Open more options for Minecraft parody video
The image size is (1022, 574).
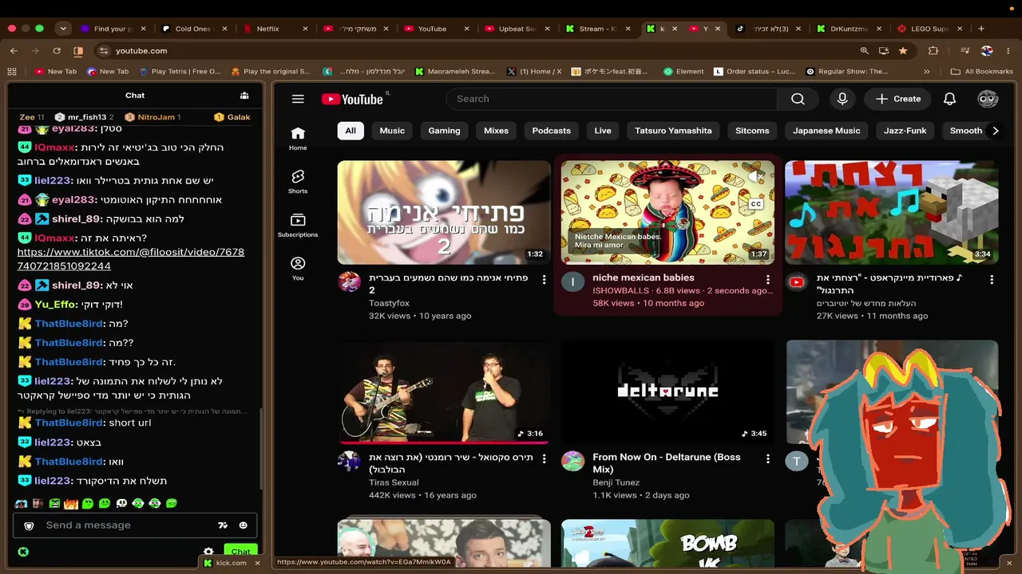tap(992, 280)
